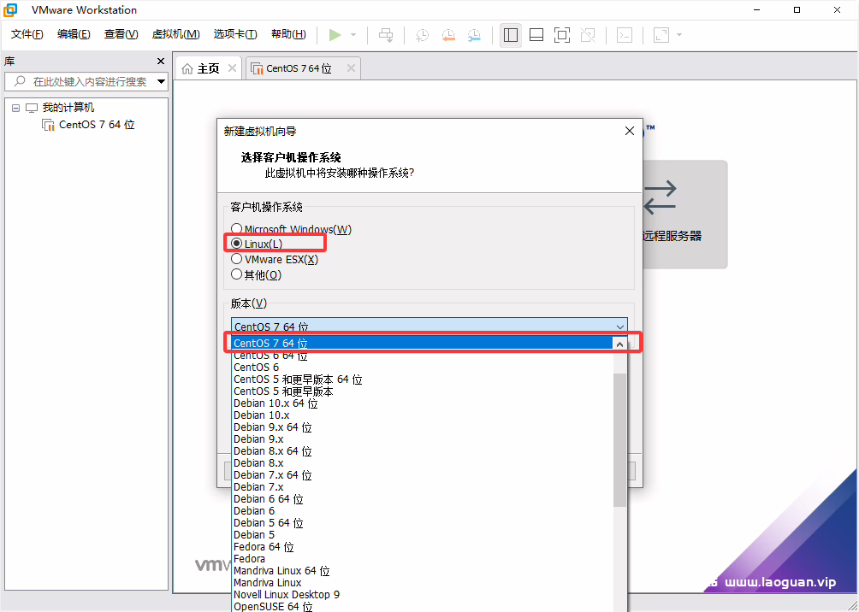Select the connect devices icon on toolbar
Screen dimensions: 859x612
(384, 35)
